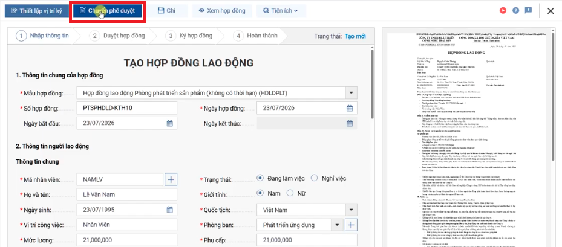The height and width of the screenshot is (247, 562).
Task: Click the Mức lương field
Action: tap(127, 240)
